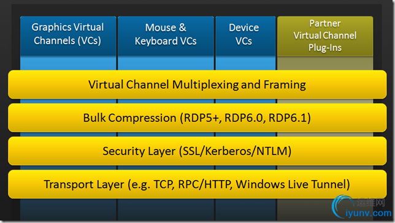Select the Bulk Compression layer bar
Screen dimensions: 395x223
197,118
